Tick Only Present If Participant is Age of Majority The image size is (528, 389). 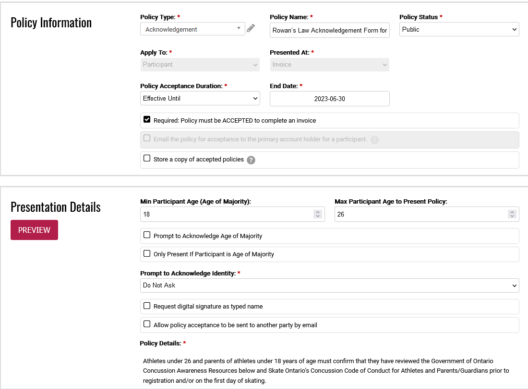coord(147,253)
